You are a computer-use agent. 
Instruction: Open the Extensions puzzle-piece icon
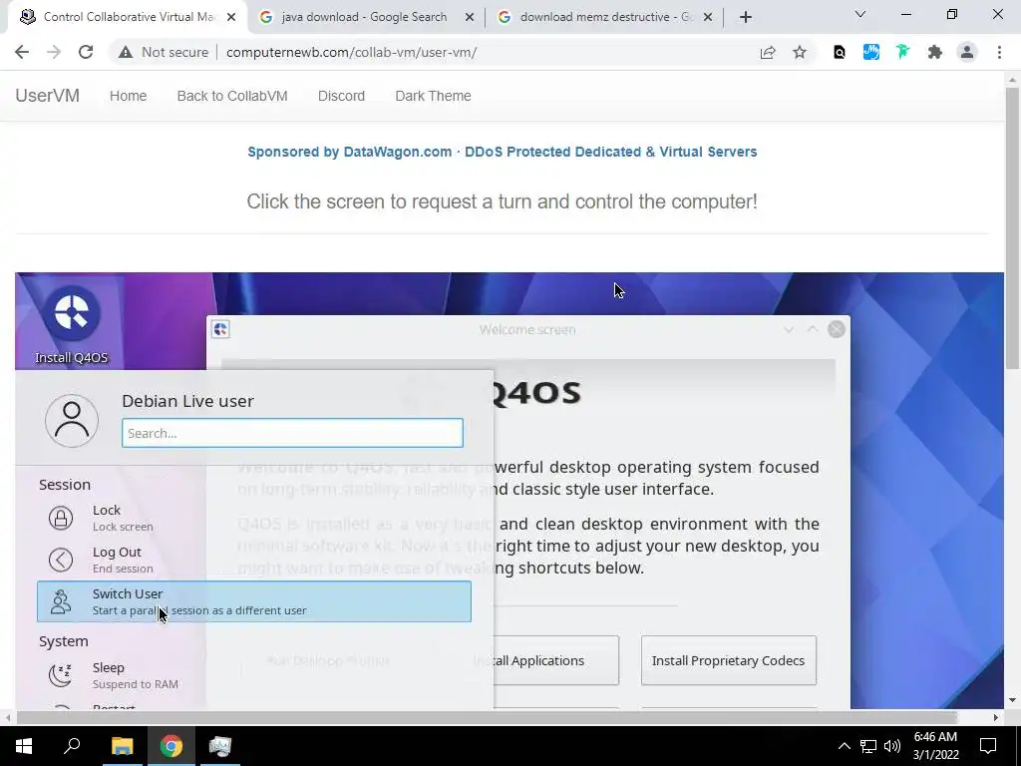(935, 52)
